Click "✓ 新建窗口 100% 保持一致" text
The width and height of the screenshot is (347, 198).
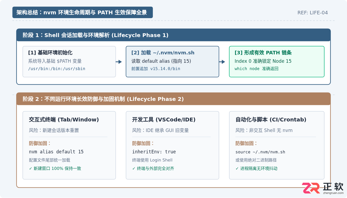coord(55,169)
